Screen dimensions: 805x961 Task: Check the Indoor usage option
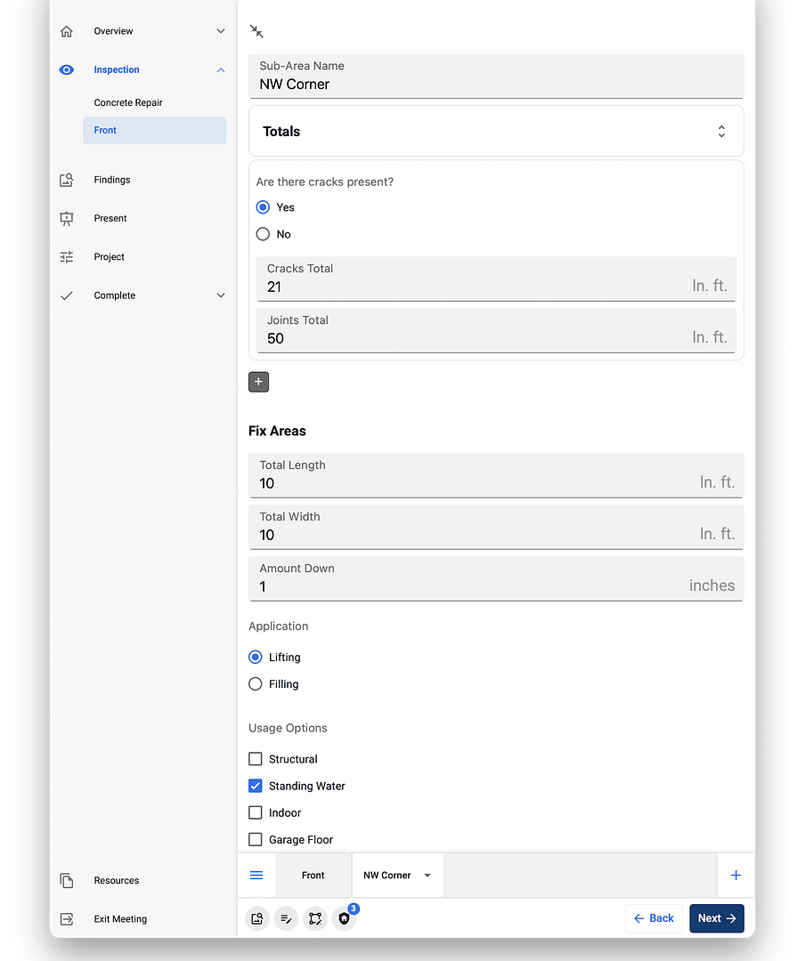256,812
